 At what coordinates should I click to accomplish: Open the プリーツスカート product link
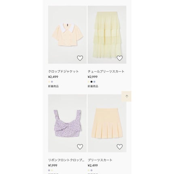100,160
